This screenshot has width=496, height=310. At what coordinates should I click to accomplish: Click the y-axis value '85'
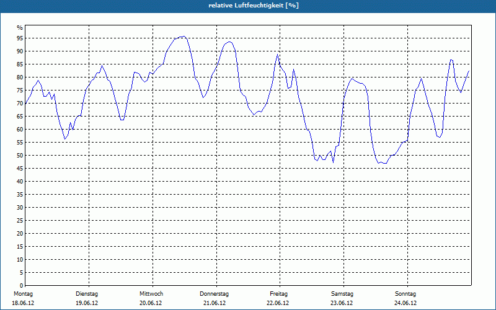20,64
